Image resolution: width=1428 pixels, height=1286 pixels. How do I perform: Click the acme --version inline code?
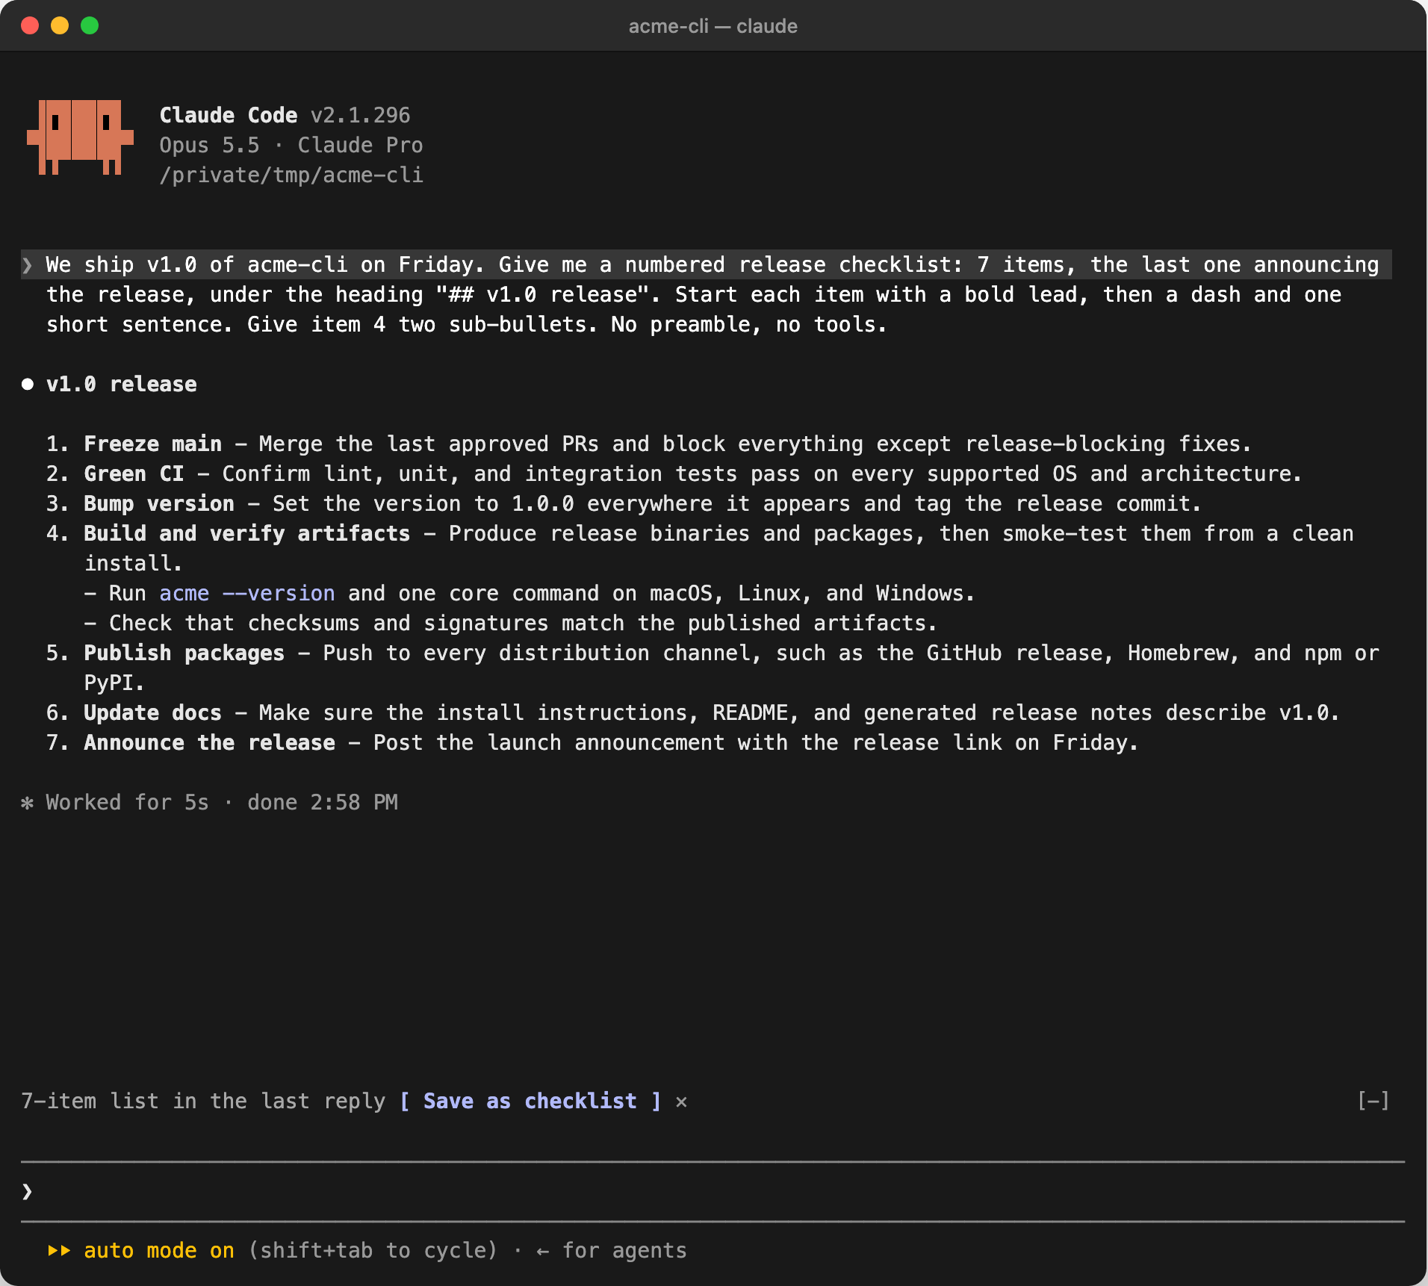click(247, 593)
